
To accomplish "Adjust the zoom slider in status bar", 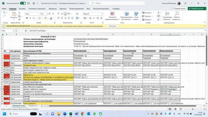I will pos(193,109).
